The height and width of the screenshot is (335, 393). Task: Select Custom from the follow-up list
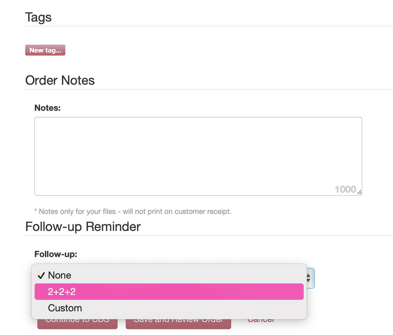point(65,308)
